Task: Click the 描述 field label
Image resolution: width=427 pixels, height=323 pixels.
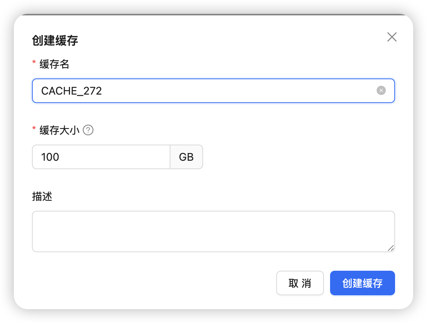Action: point(42,197)
